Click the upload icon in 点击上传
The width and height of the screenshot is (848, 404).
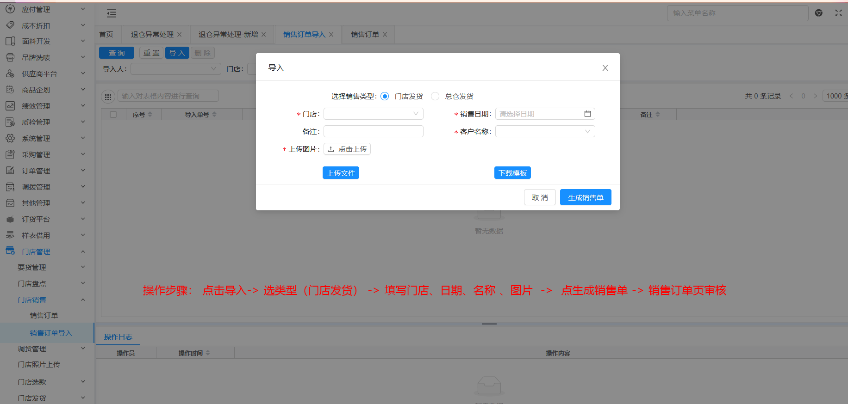pos(331,149)
